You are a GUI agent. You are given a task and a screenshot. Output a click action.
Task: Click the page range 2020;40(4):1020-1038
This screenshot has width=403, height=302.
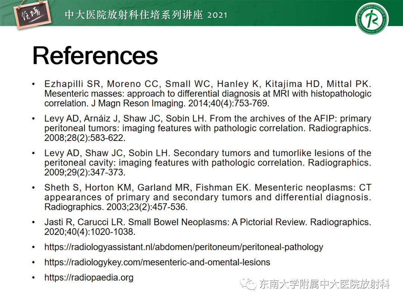pos(90,232)
